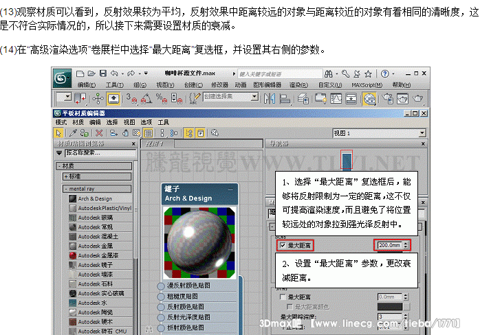
Task: Click the 漫反射颜色贴图 input socket
Action: click(161, 286)
